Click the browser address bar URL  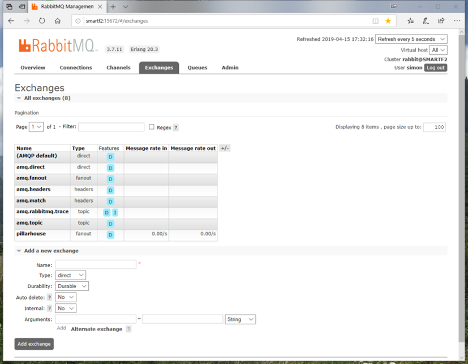(x=117, y=21)
